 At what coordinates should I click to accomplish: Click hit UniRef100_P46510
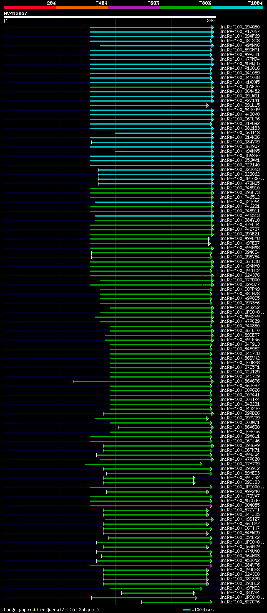point(239,188)
